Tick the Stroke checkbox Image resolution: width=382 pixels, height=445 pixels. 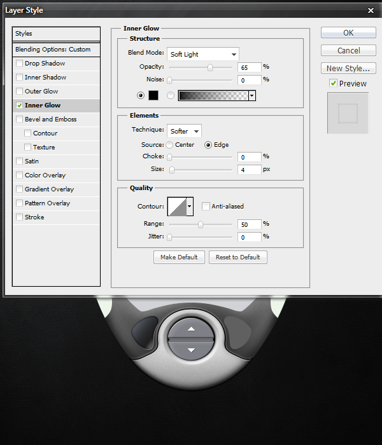(19, 217)
